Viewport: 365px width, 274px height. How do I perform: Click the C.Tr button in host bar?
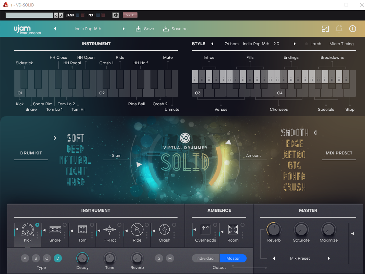coord(130,15)
